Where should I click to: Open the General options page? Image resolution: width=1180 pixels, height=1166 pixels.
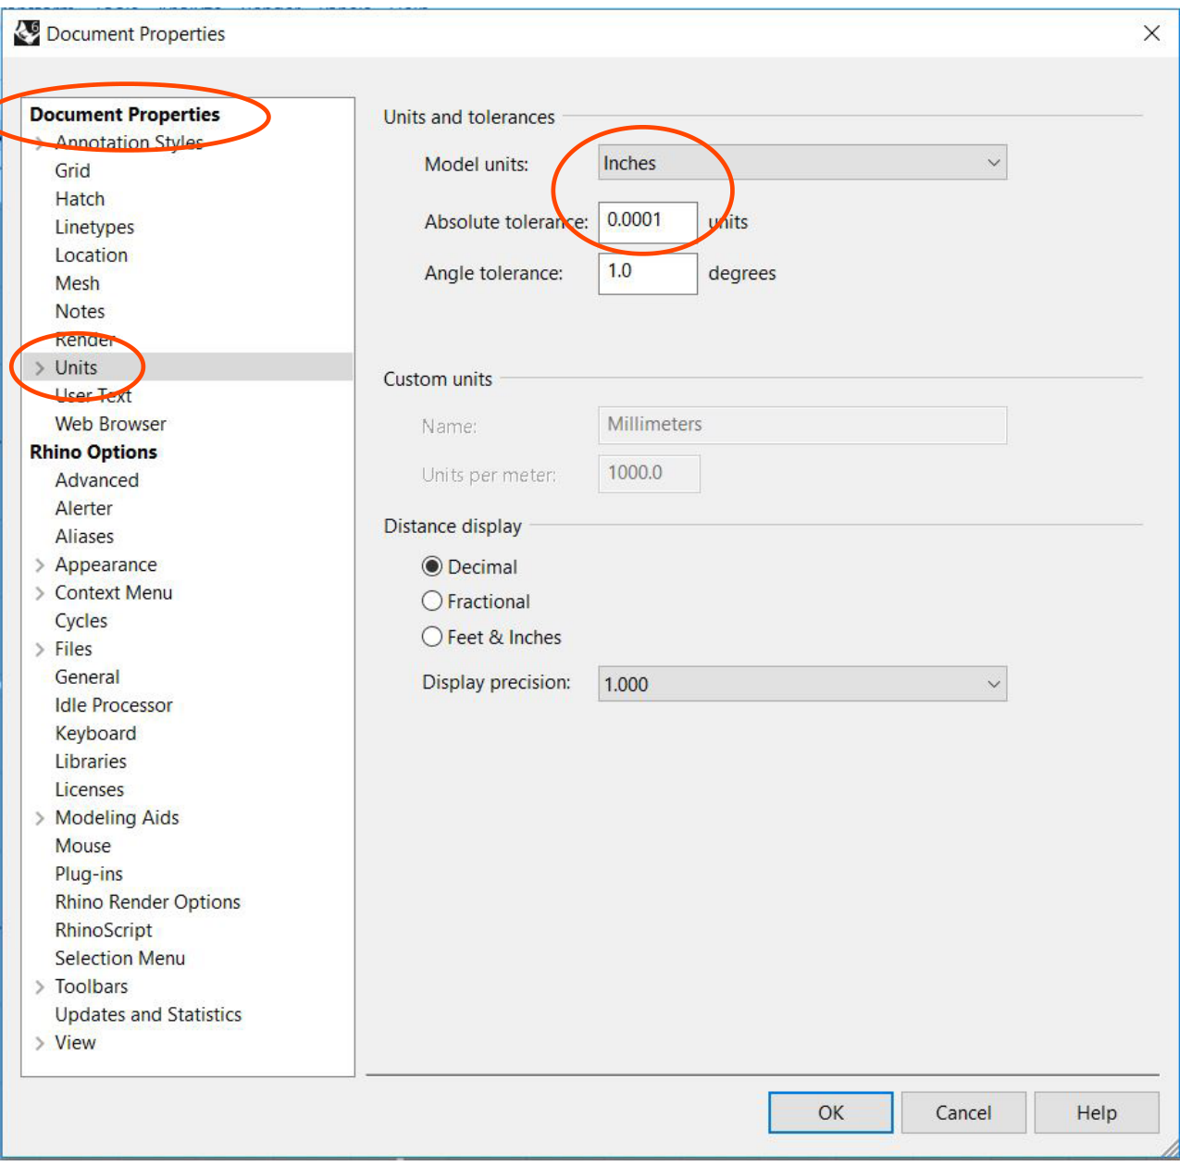(x=87, y=677)
